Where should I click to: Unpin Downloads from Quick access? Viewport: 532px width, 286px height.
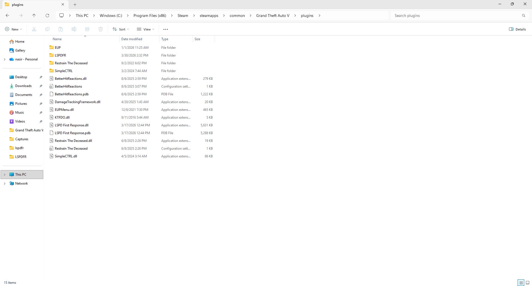click(x=41, y=86)
